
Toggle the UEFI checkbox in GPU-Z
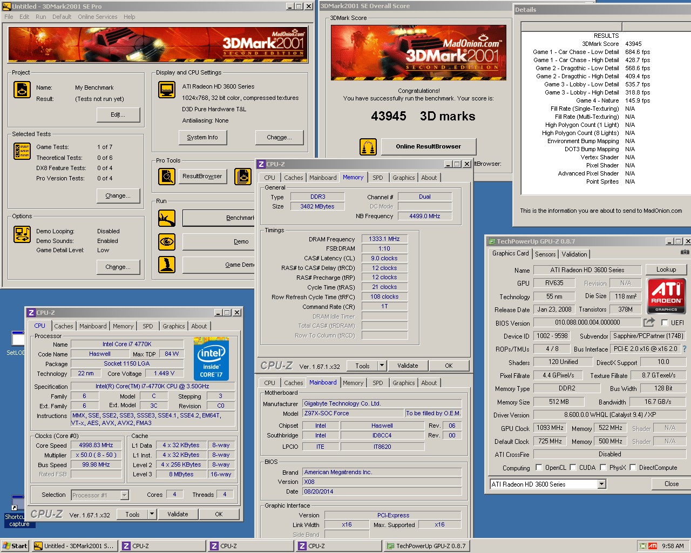[x=665, y=322]
